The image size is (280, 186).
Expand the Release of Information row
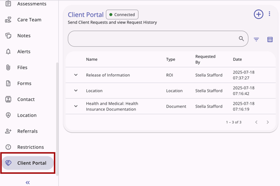coord(76,75)
